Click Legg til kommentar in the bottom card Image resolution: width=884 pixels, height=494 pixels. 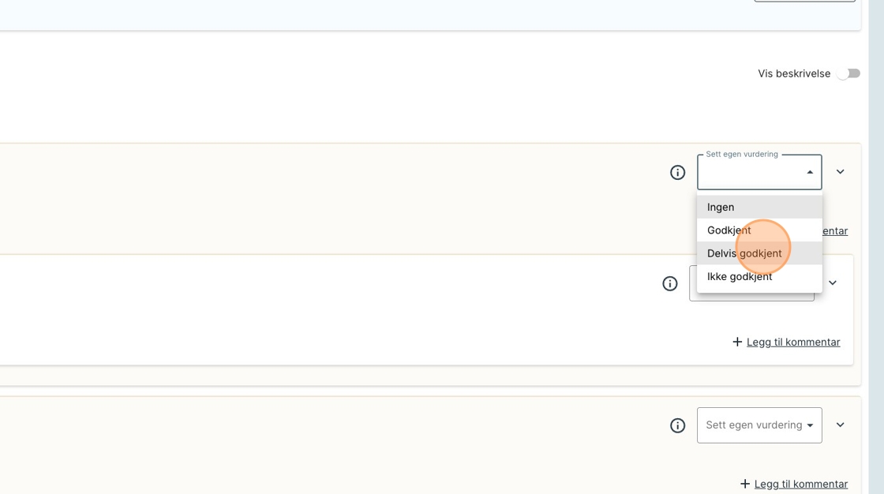click(x=800, y=484)
